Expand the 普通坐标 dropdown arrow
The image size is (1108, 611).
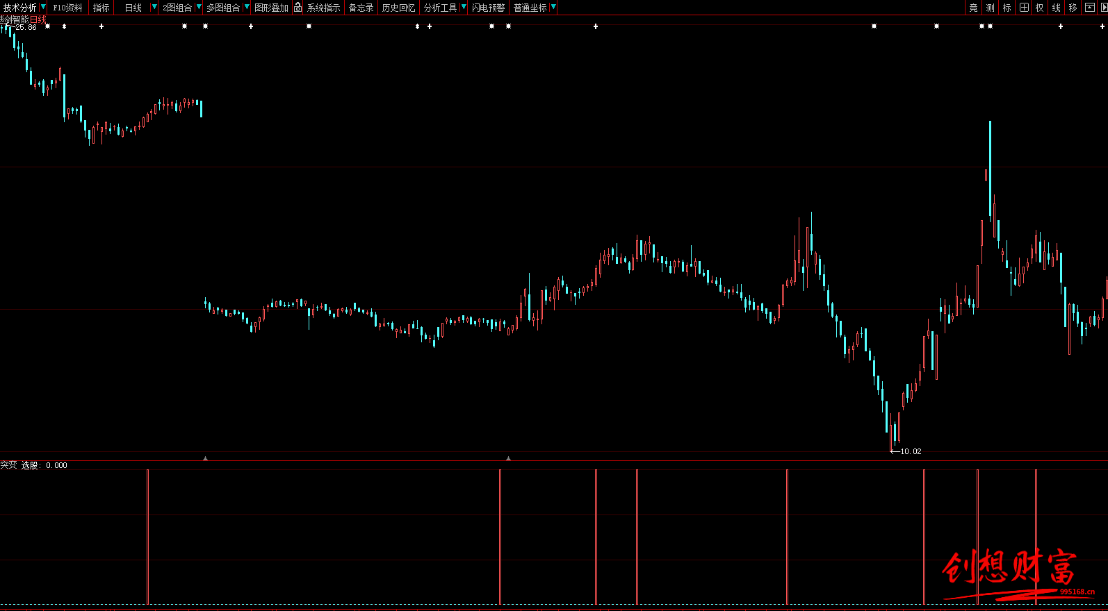(x=553, y=7)
